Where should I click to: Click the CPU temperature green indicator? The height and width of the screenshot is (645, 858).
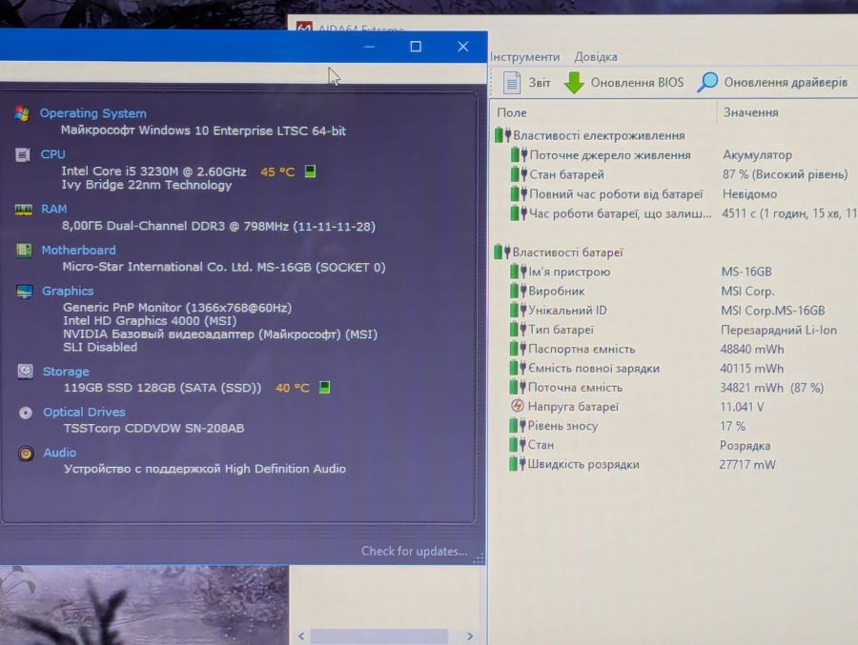[x=310, y=171]
